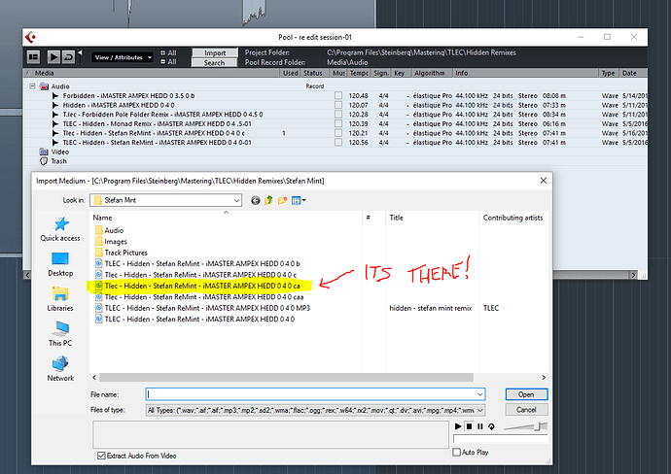Select the Audio folder icon in Pool
This screenshot has width=671, height=474.
click(44, 86)
